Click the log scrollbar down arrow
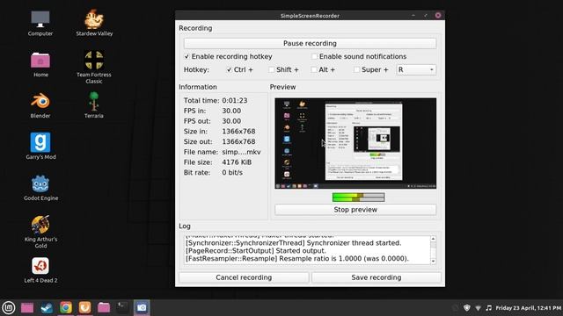This screenshot has width=563, height=316. point(433,262)
